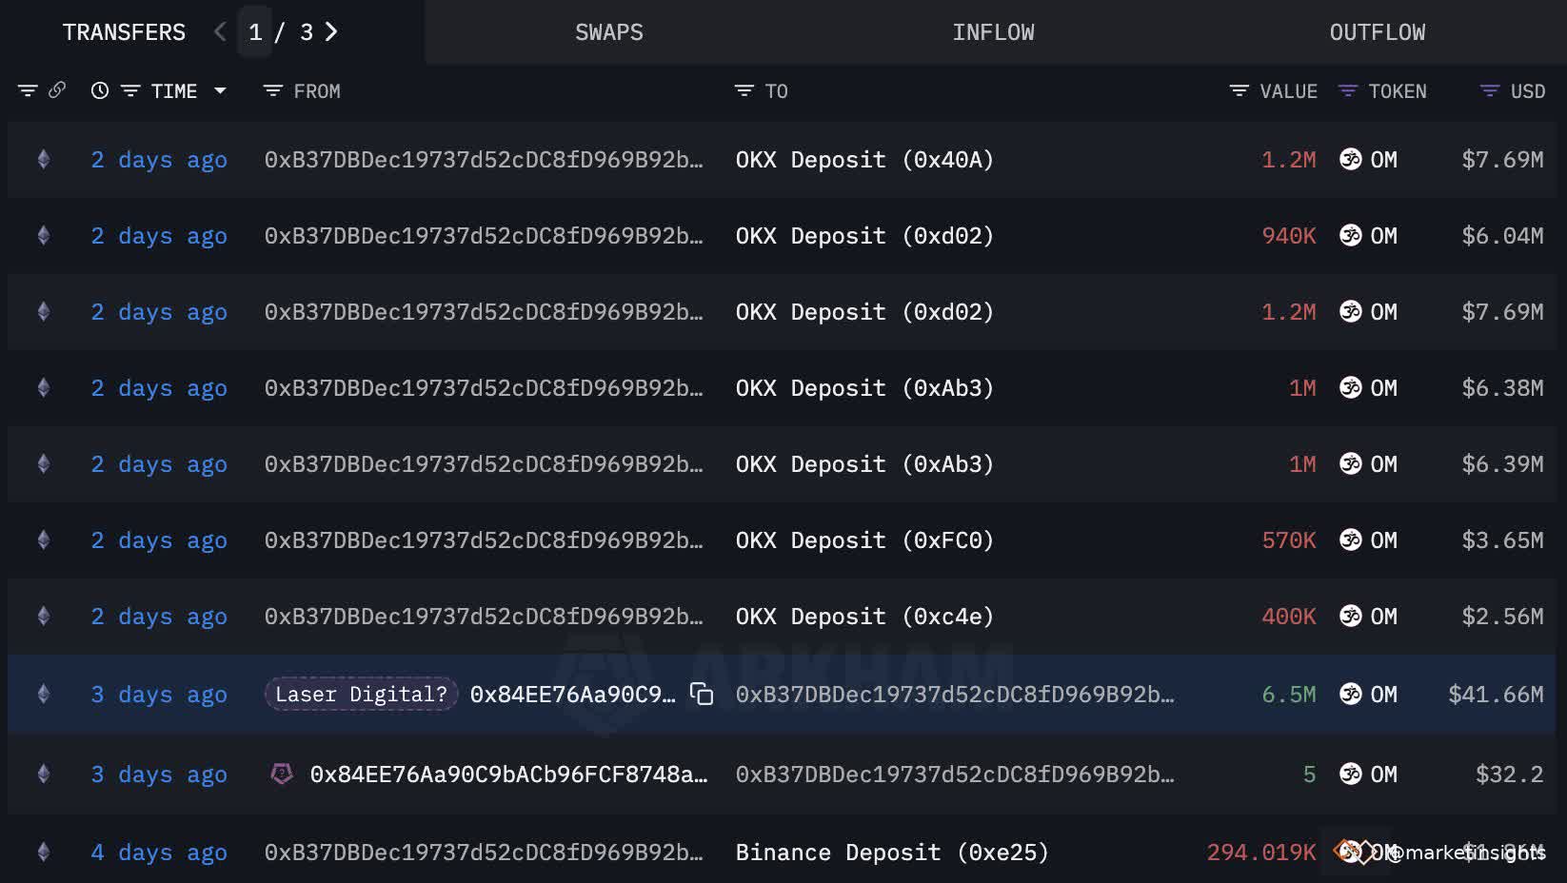Click the USD amount '$3.65M'

click(x=1502, y=540)
